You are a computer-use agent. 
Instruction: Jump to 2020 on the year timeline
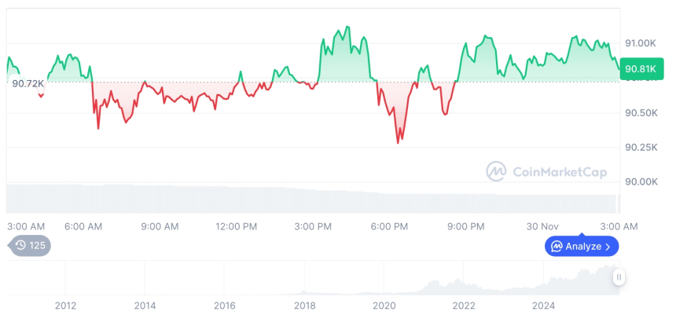pos(384,306)
